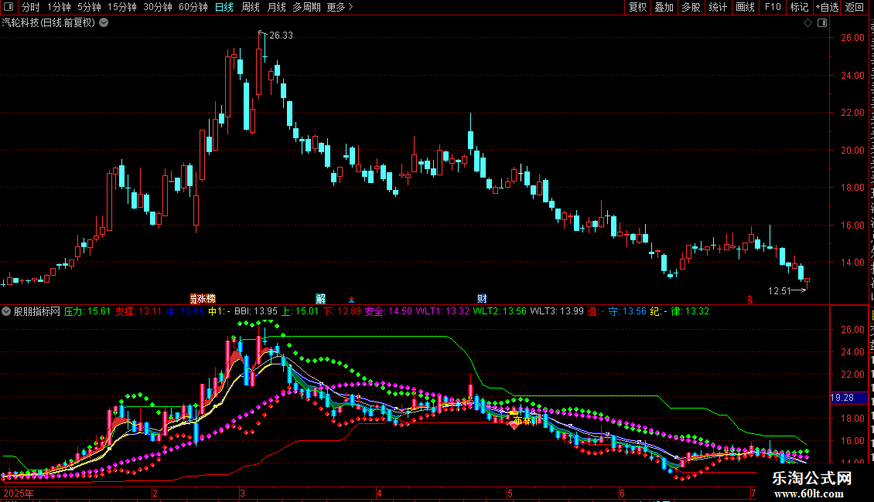Click the 19.28 price cursor label

(x=848, y=398)
